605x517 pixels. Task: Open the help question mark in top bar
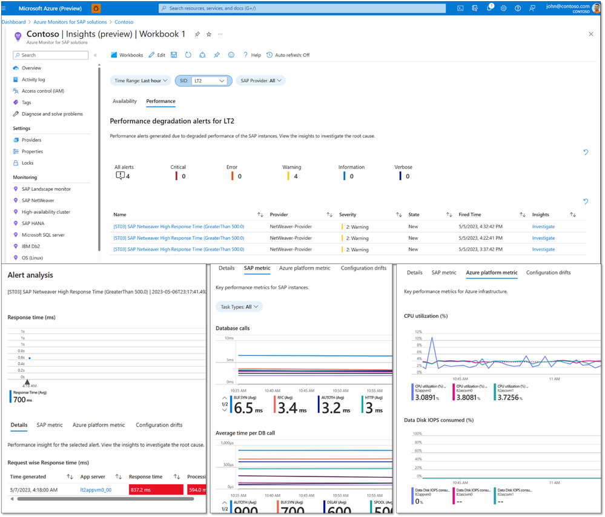(518, 8)
